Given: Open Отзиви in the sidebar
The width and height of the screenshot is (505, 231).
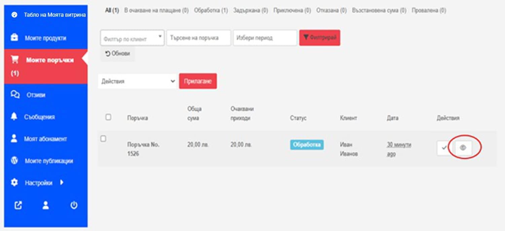Looking at the screenshot, I should 36,95.
